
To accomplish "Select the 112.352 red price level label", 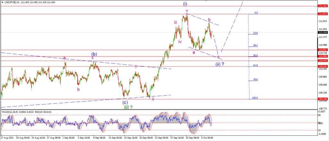I will [323, 6].
